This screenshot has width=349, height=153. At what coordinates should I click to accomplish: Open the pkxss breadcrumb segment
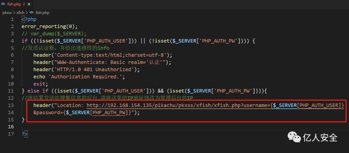click(x=7, y=13)
